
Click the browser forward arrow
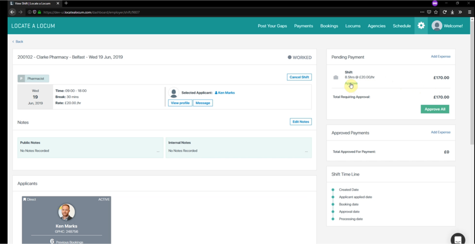pos(21,12)
